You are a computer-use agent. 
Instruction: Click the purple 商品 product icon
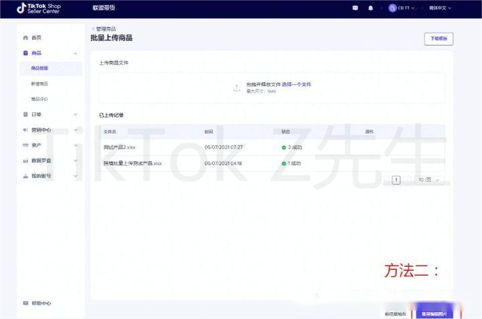click(25, 53)
